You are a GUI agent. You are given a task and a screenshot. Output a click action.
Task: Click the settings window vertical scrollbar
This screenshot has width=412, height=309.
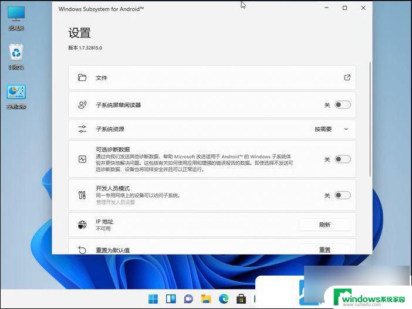tap(370, 119)
